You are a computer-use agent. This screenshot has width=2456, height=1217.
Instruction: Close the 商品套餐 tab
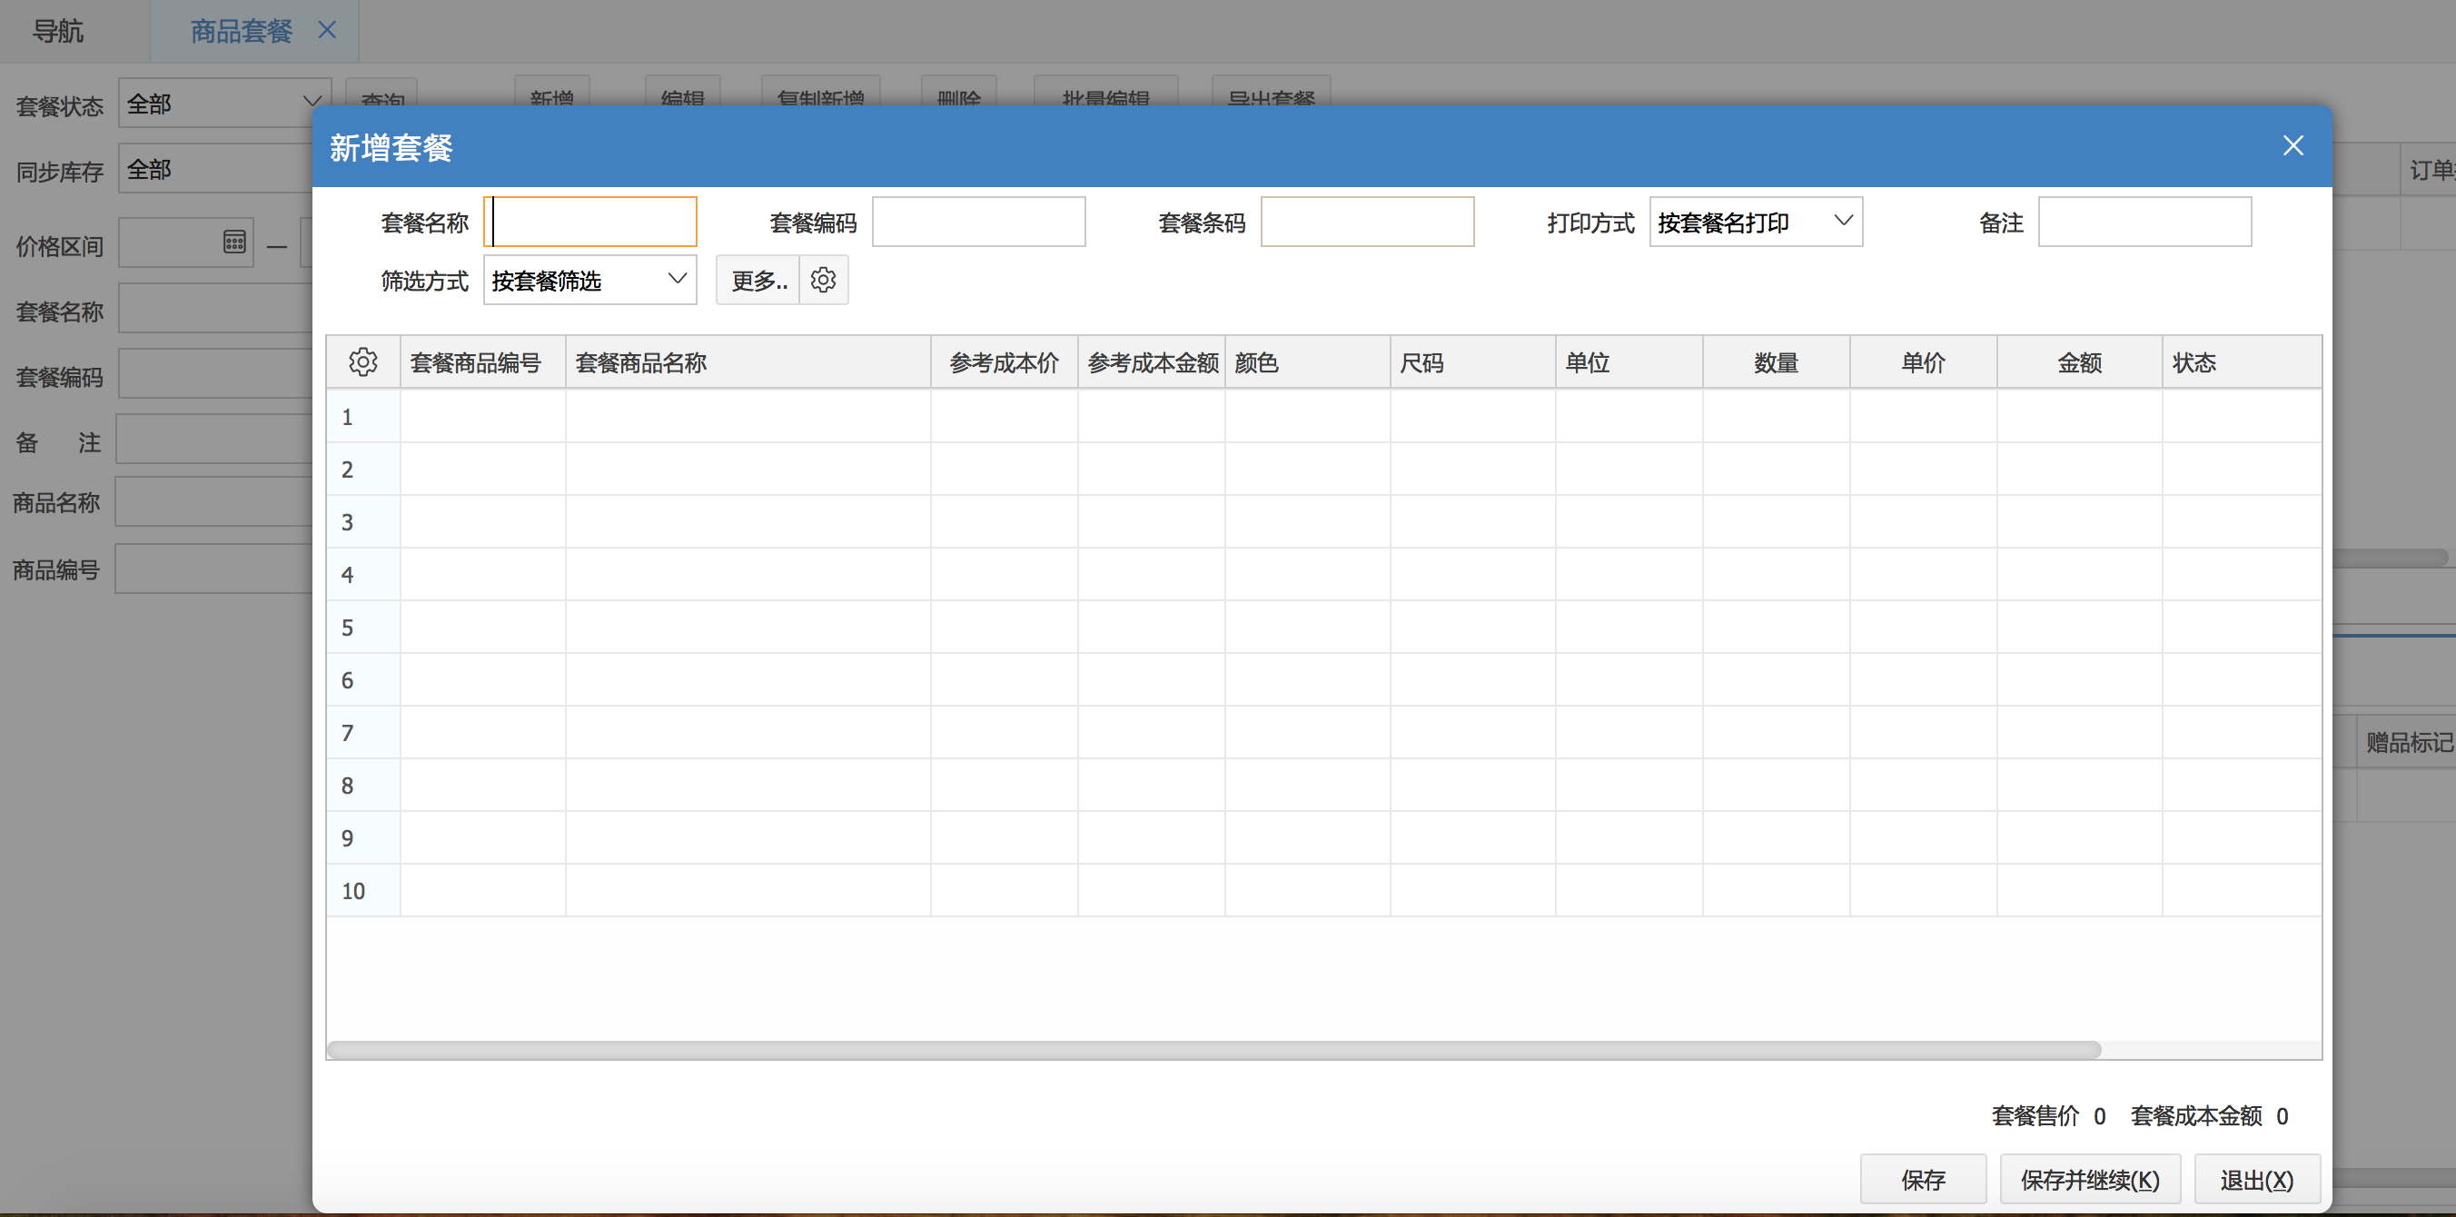point(327,31)
